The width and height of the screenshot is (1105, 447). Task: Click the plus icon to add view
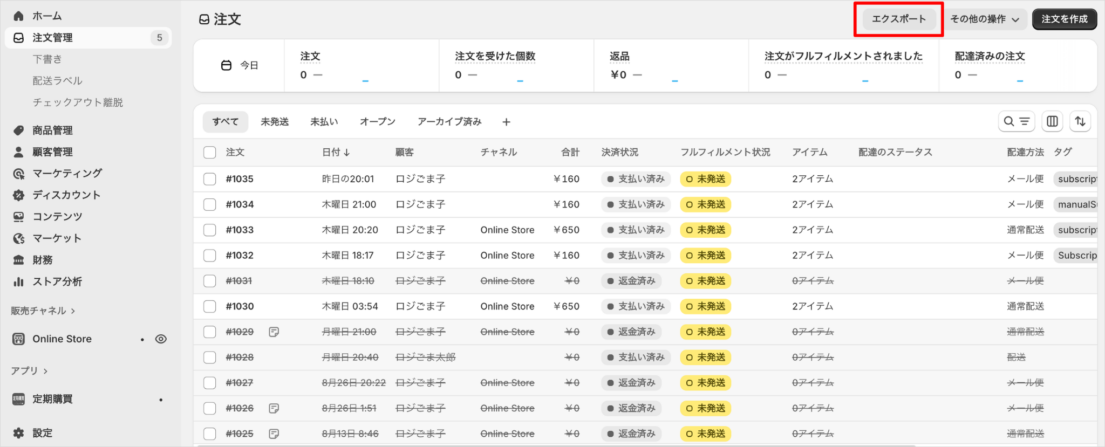[506, 122]
